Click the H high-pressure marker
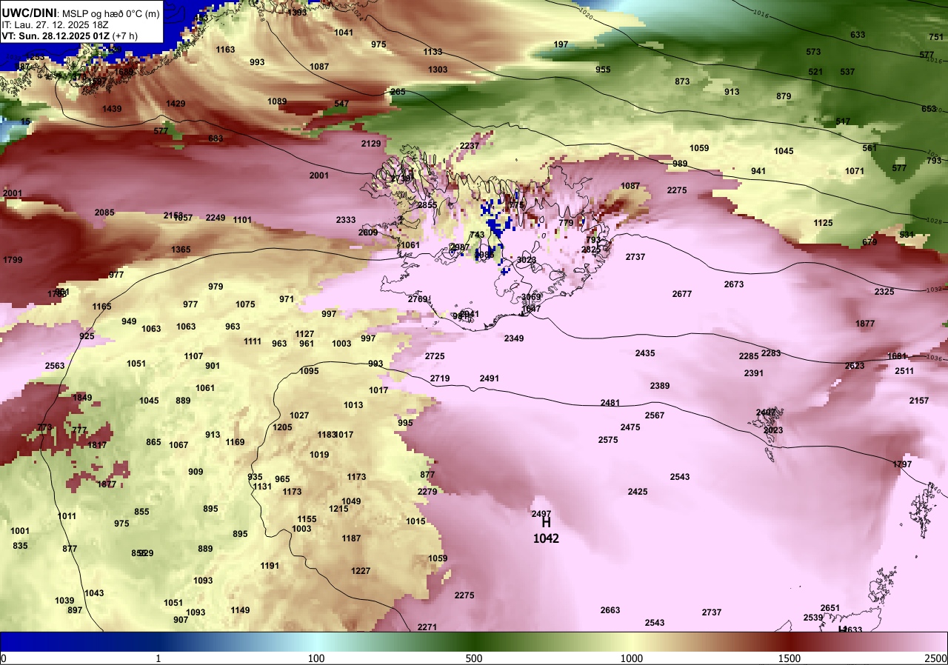 click(546, 524)
